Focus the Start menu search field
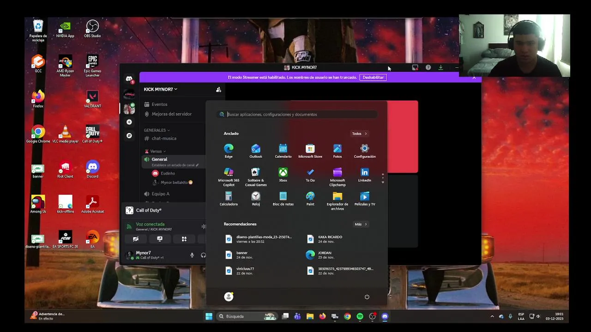The width and height of the screenshot is (591, 332). tap(297, 114)
